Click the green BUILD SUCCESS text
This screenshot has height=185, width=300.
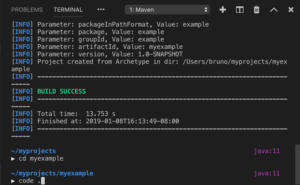pyautogui.click(x=61, y=91)
